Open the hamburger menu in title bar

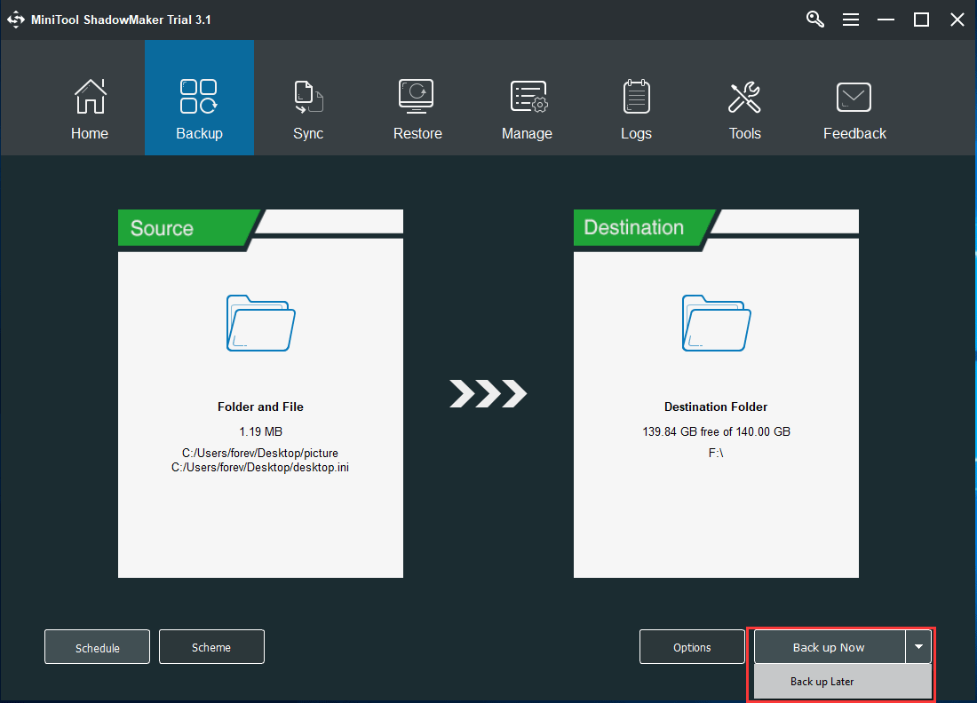[x=851, y=20]
